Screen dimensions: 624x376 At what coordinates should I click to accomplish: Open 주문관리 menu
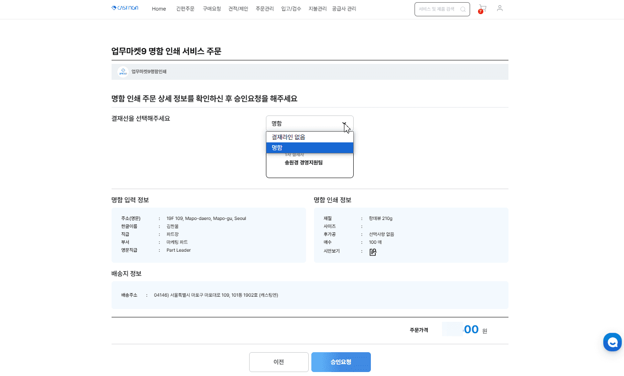pyautogui.click(x=265, y=9)
